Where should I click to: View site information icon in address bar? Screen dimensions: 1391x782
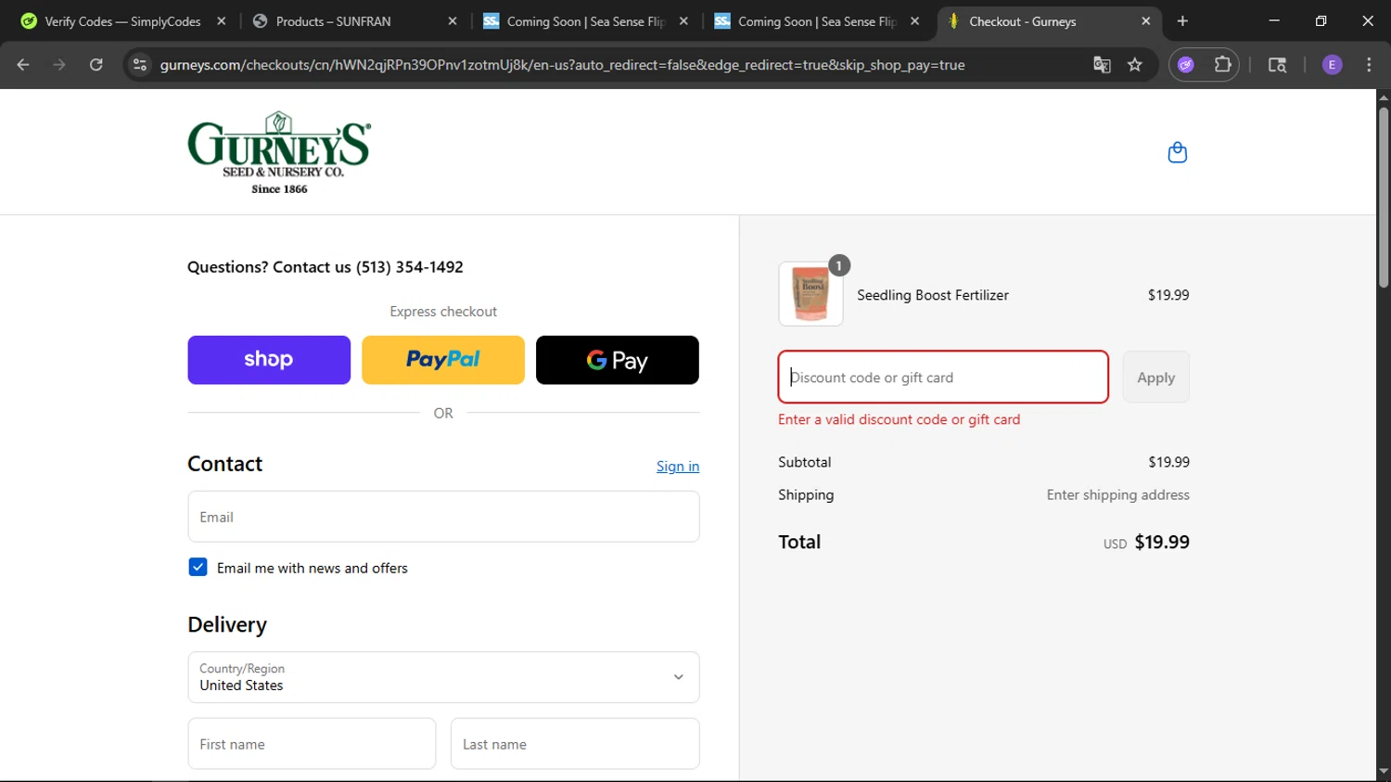point(140,65)
